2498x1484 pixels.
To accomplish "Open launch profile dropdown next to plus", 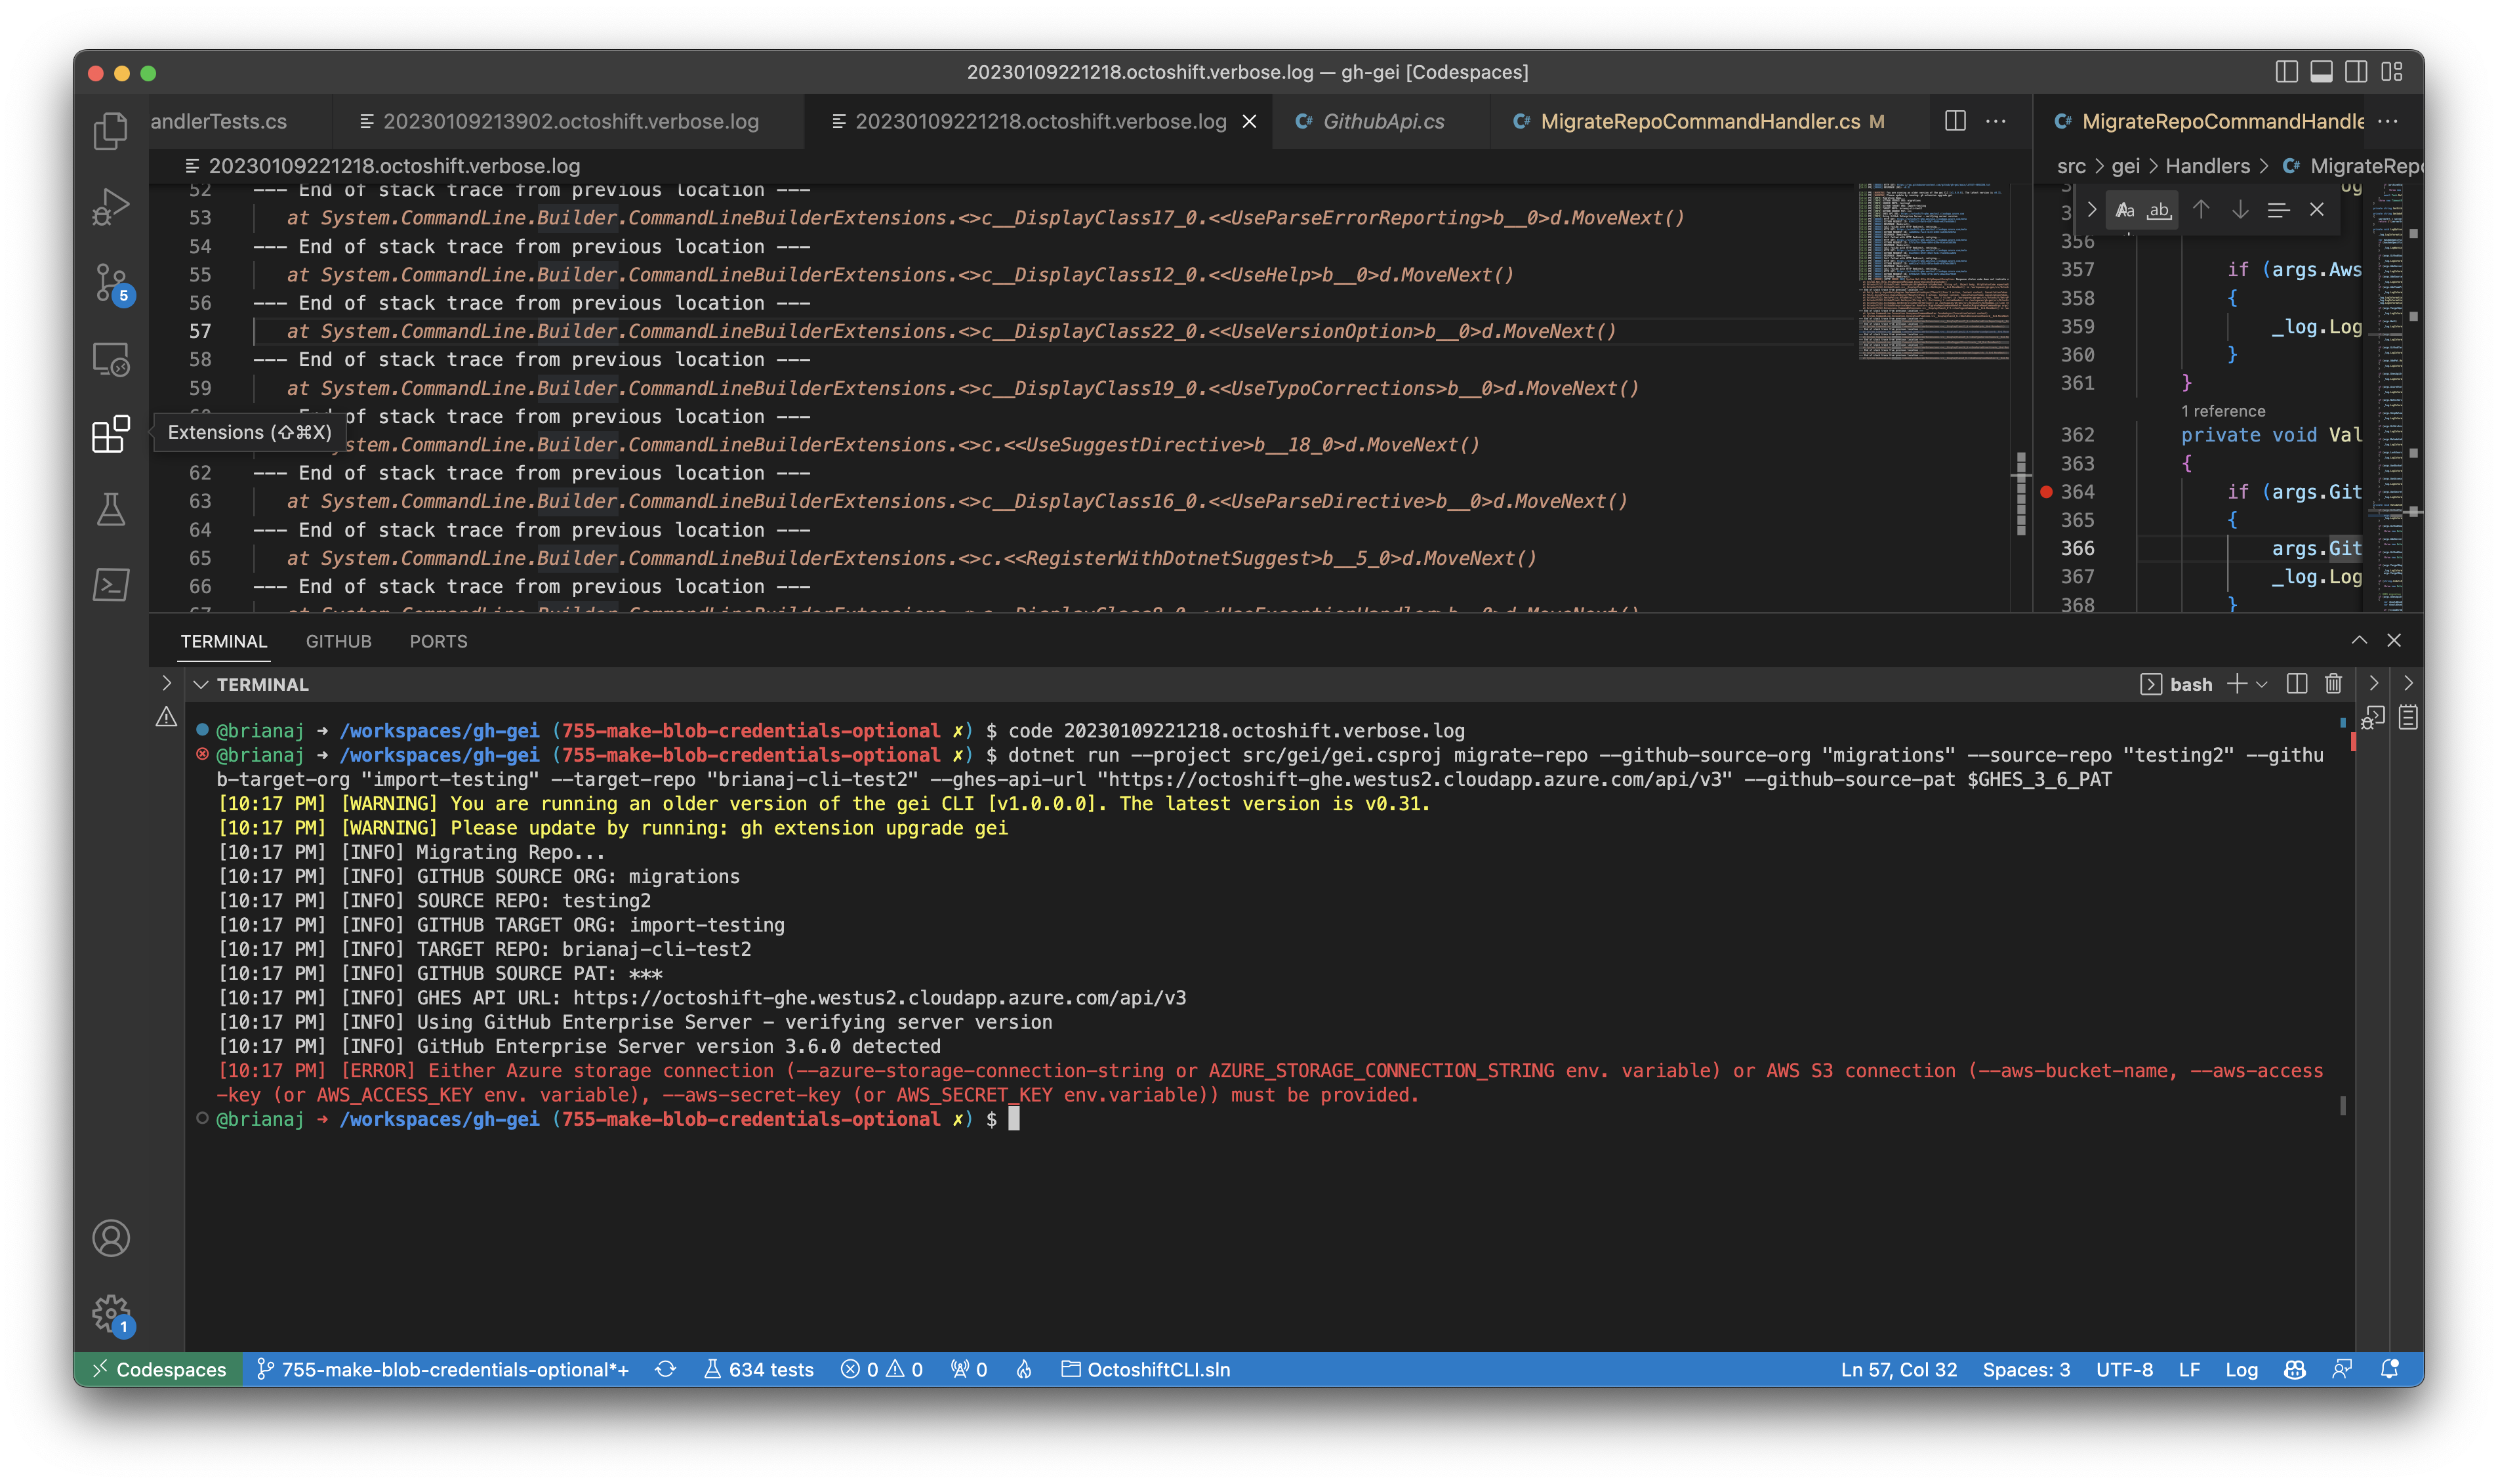I will coord(2262,684).
